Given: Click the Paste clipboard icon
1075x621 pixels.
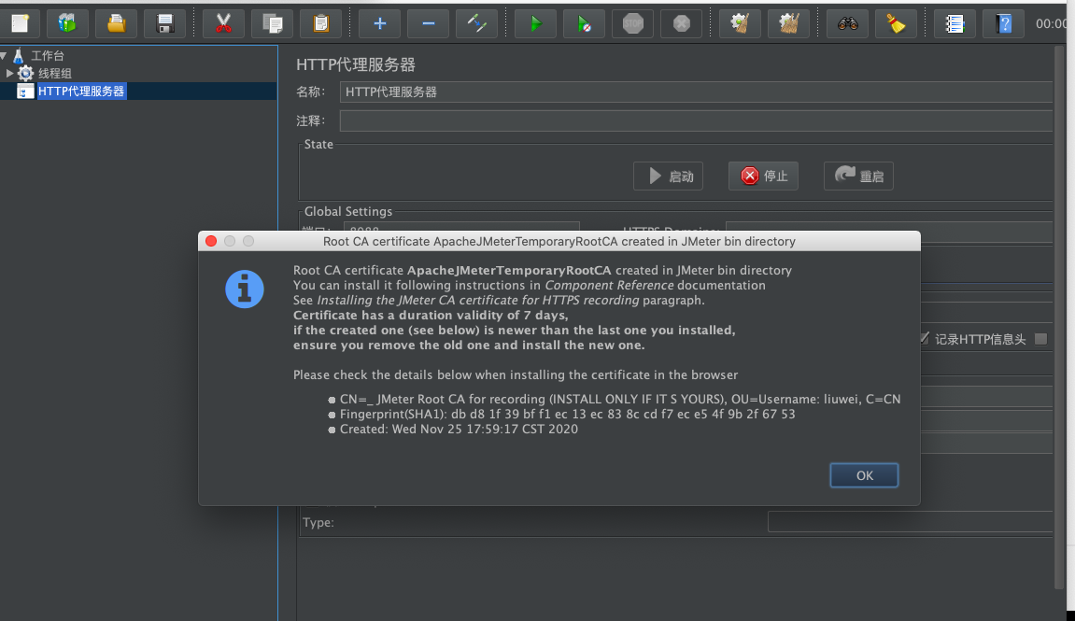Looking at the screenshot, I should pos(321,23).
